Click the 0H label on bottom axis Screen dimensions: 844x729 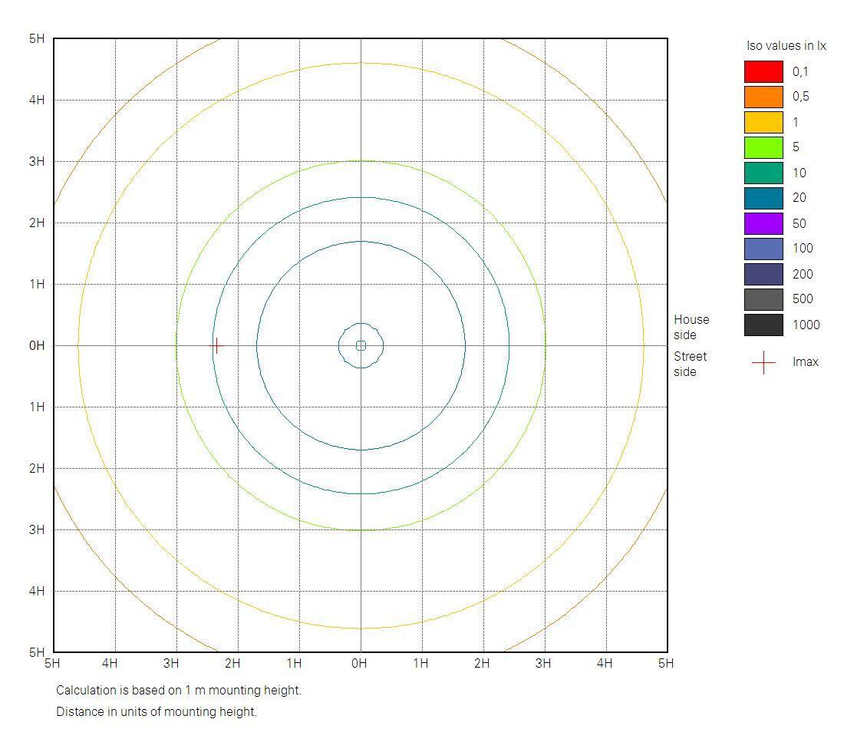(359, 663)
